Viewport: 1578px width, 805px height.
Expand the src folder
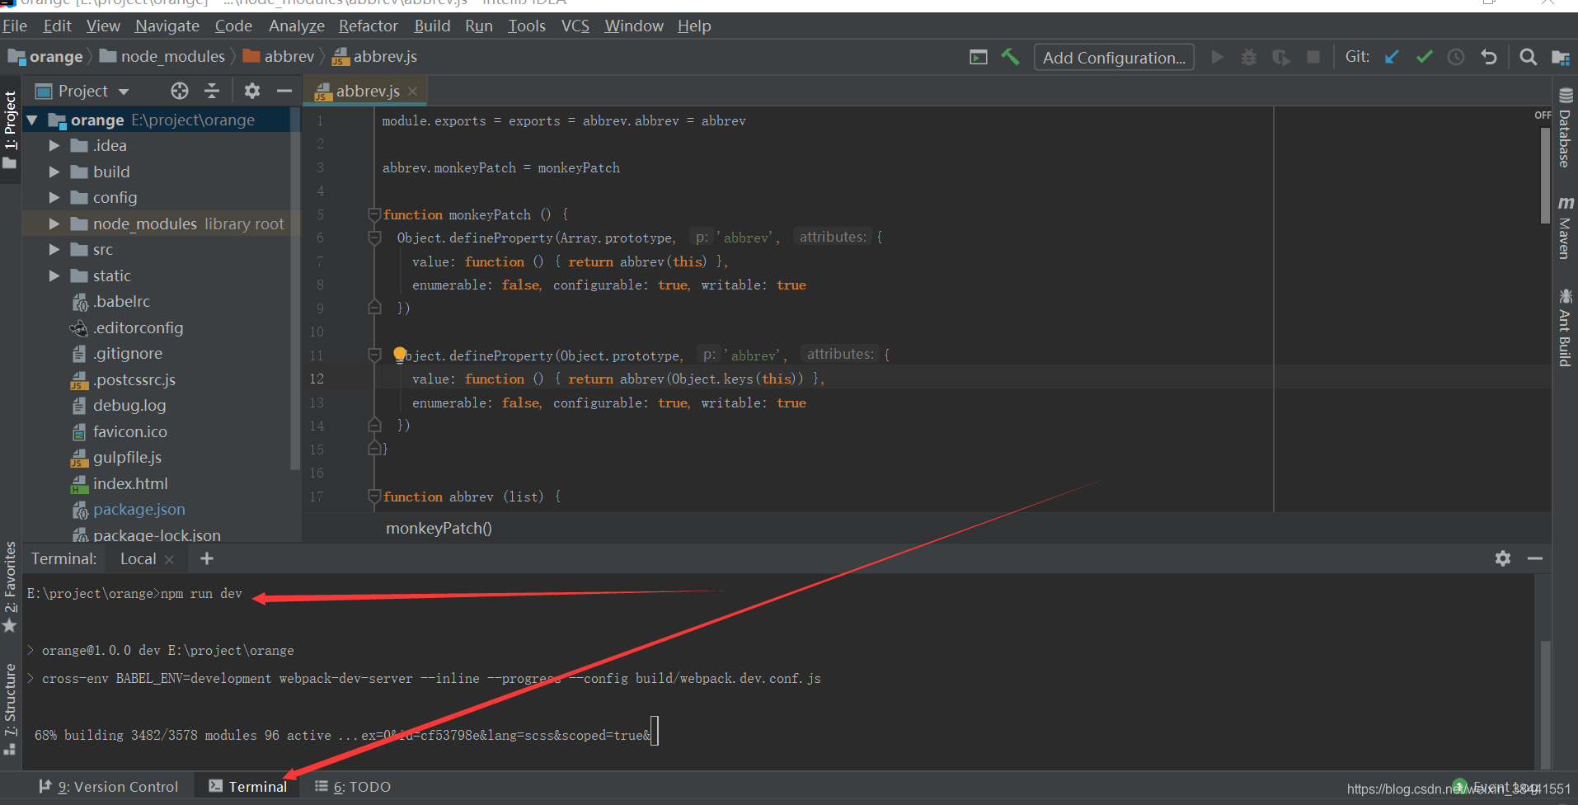(54, 250)
